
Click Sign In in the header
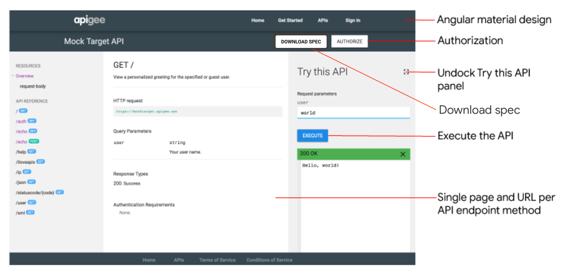[x=352, y=20]
